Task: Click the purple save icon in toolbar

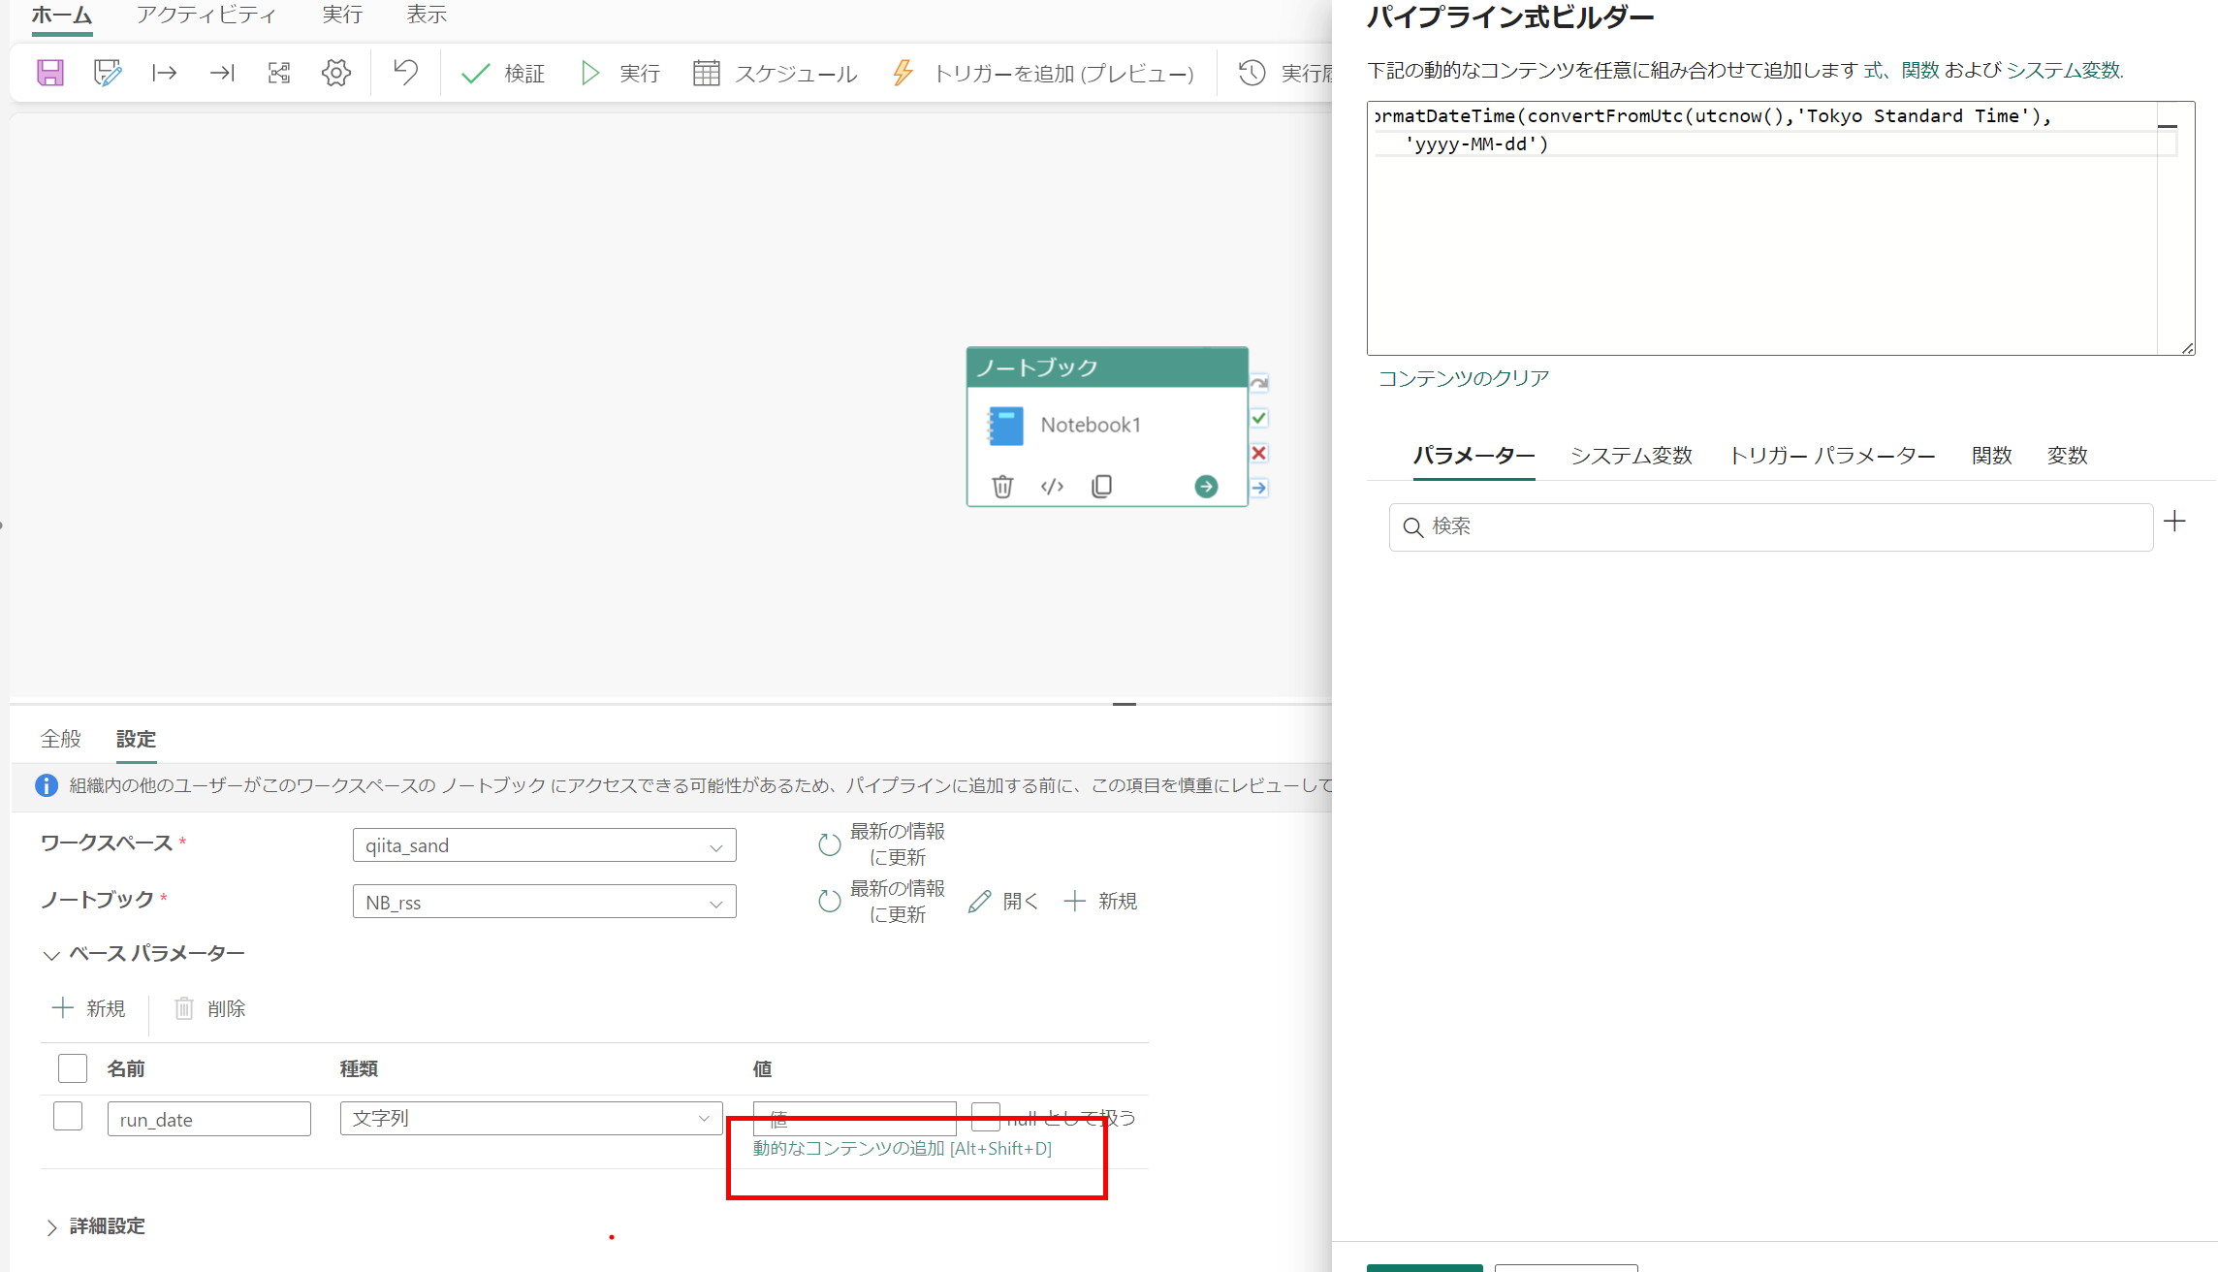Action: 49,73
